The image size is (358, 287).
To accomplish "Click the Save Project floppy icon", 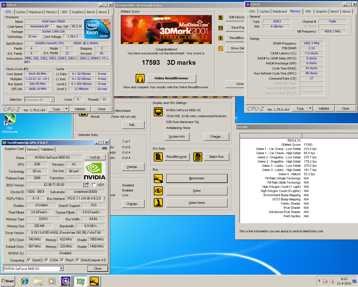I will click(221, 28).
